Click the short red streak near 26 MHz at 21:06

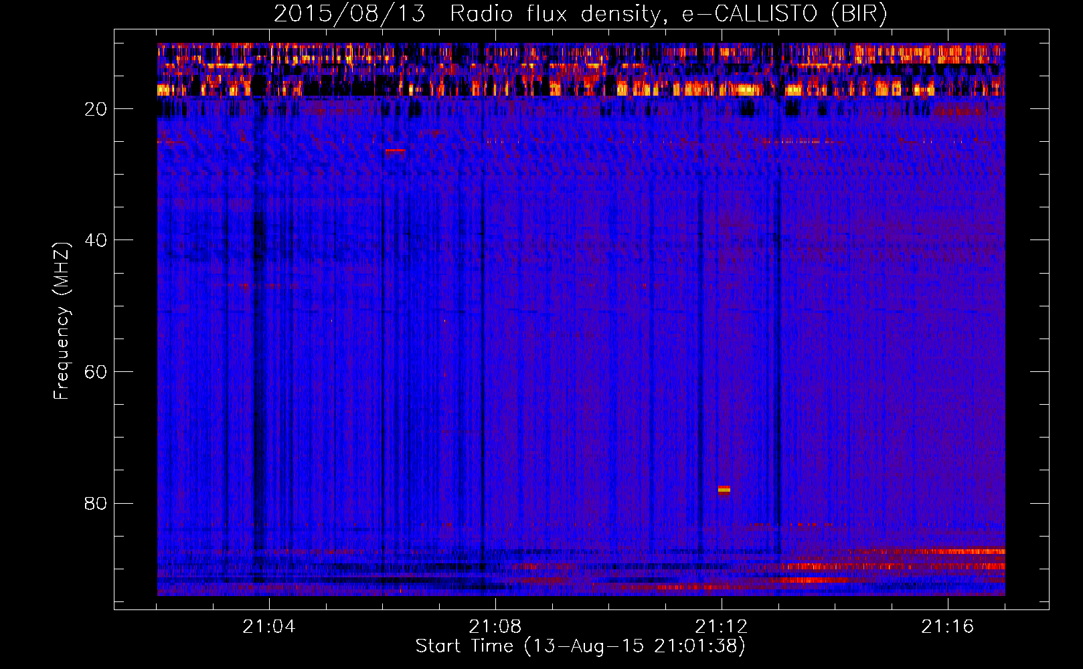tap(395, 151)
